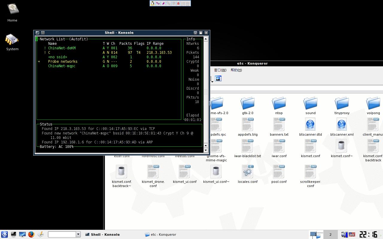383x239 pixels.
Task: Click the Tux penguin icon in input toolbar
Action: (152, 3)
